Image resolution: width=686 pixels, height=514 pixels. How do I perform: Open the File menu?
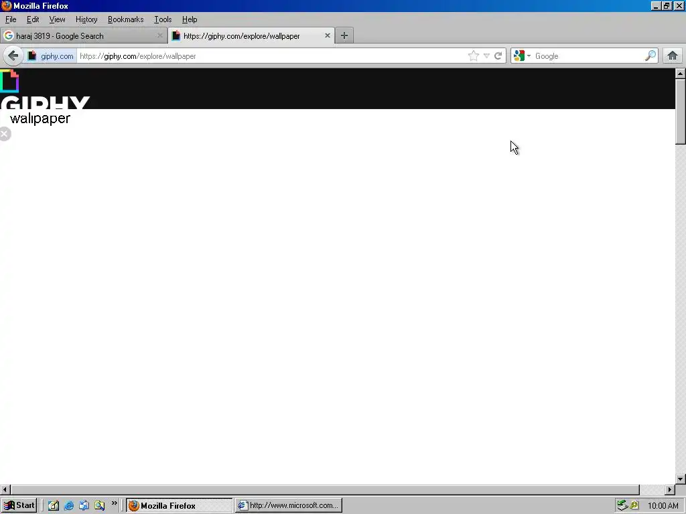[11, 19]
